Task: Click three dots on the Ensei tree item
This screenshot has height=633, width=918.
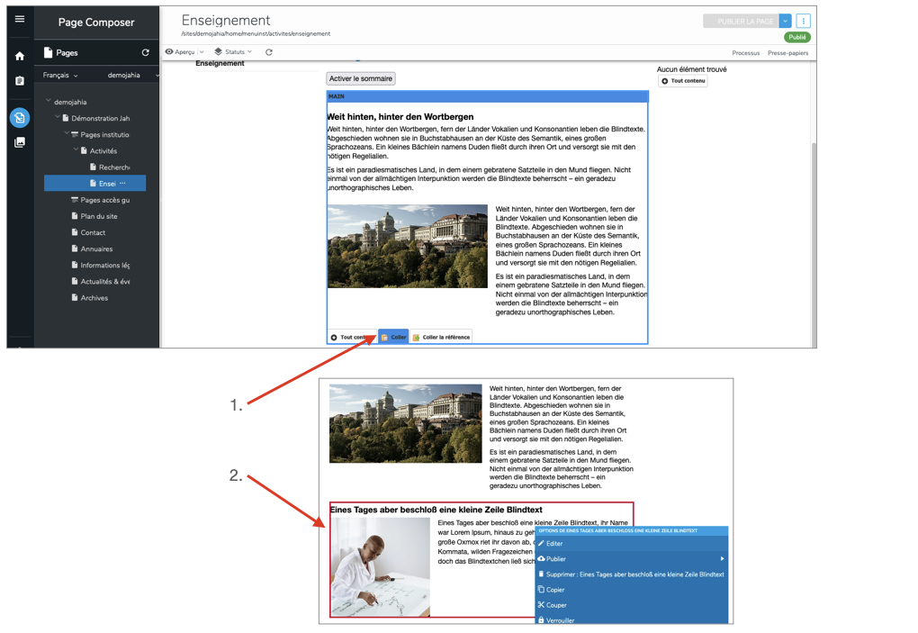Action: pyautogui.click(x=123, y=184)
